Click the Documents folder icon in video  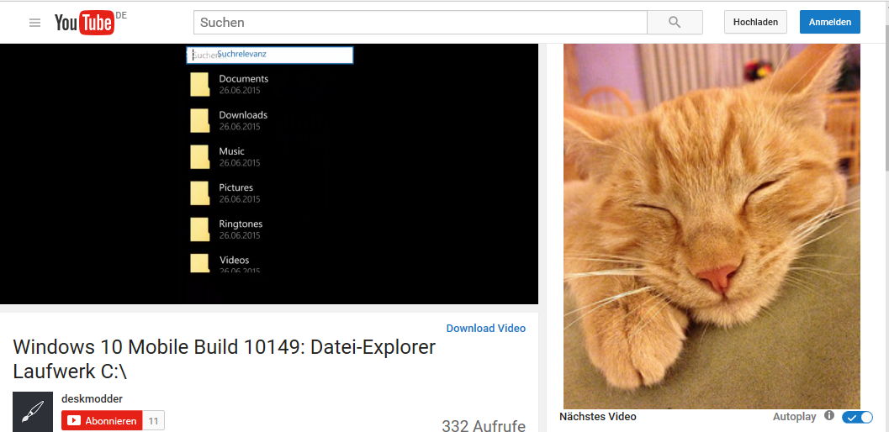tap(199, 85)
